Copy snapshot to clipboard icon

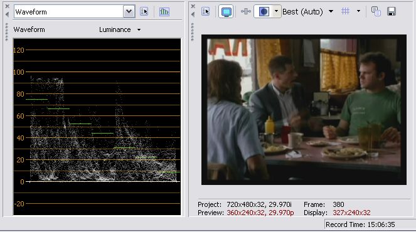[376, 11]
